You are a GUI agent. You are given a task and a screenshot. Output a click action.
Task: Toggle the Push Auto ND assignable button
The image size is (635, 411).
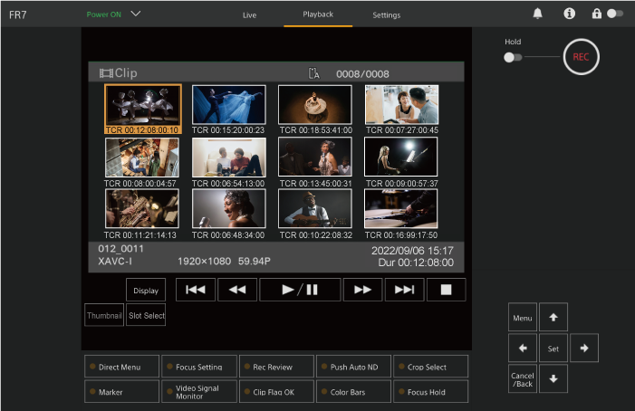pyautogui.click(x=353, y=367)
